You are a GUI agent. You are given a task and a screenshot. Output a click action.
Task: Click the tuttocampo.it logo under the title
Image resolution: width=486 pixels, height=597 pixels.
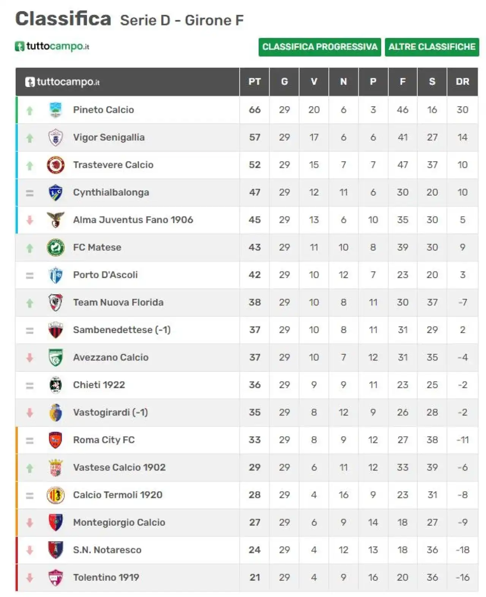pos(52,46)
